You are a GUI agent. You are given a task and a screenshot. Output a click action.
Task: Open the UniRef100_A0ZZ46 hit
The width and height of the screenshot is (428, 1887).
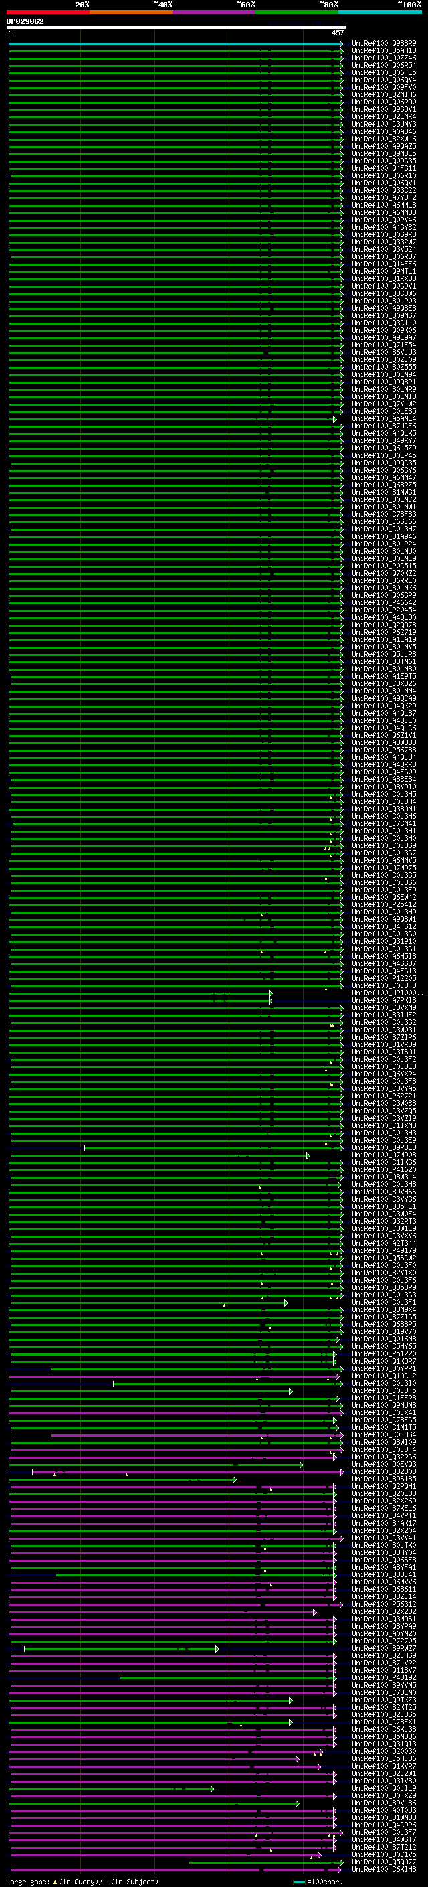tap(384, 58)
